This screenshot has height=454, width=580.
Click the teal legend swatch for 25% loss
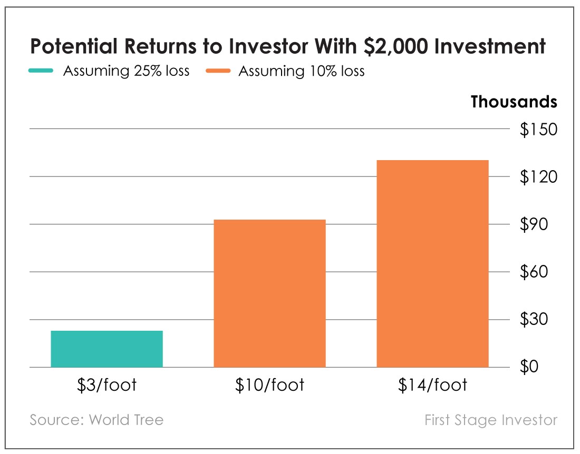41,71
